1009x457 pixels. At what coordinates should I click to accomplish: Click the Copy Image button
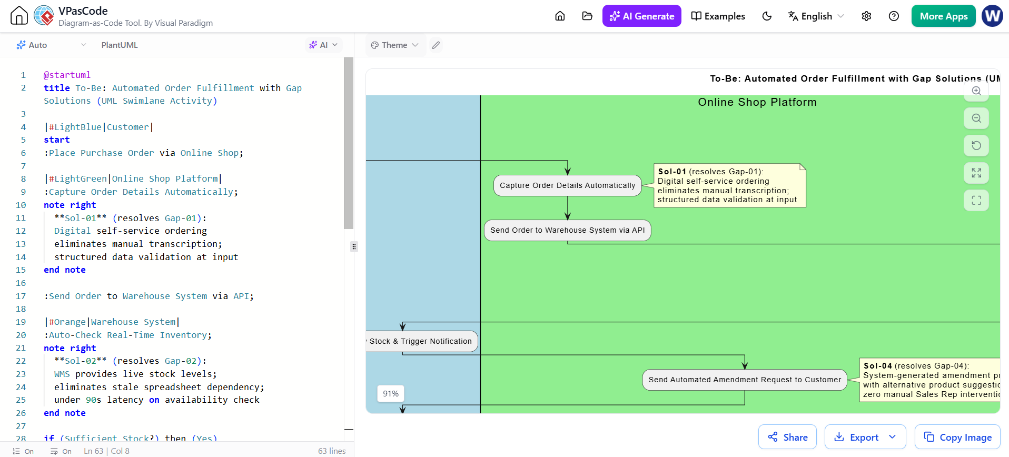point(957,437)
